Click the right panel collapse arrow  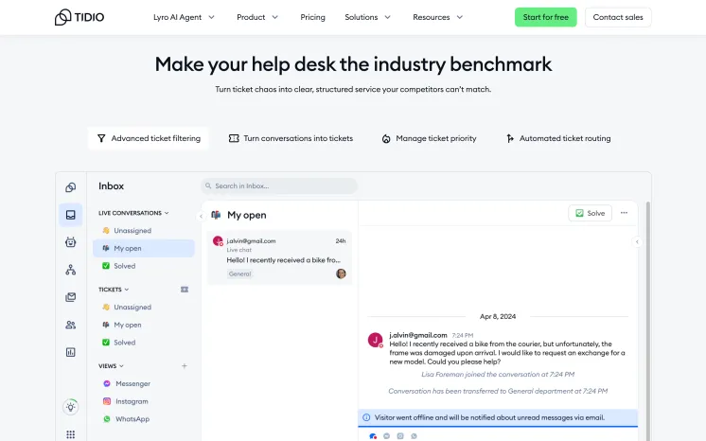637,242
